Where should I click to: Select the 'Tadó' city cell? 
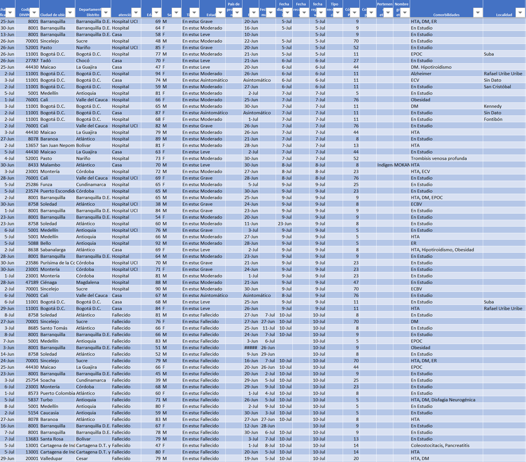pos(57,60)
